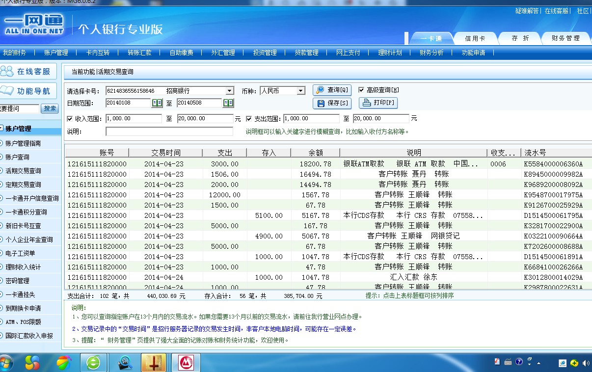
Task: Open the 功能导航 navigation book icon
Action: click(x=8, y=91)
